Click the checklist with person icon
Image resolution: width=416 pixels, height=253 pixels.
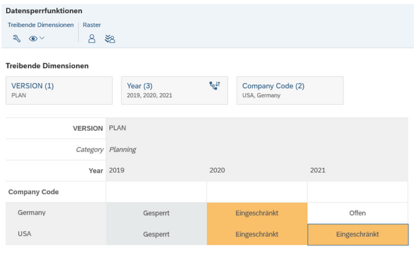[110, 39]
